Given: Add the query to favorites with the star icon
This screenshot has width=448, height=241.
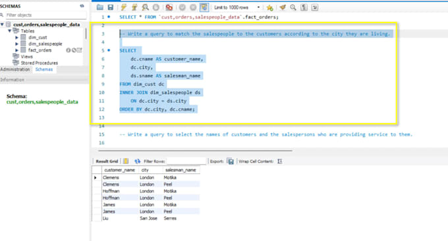Looking at the screenshot, I should [x=269, y=8].
